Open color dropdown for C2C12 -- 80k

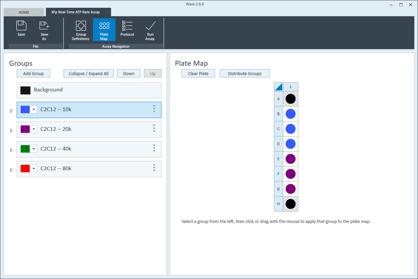(33, 169)
